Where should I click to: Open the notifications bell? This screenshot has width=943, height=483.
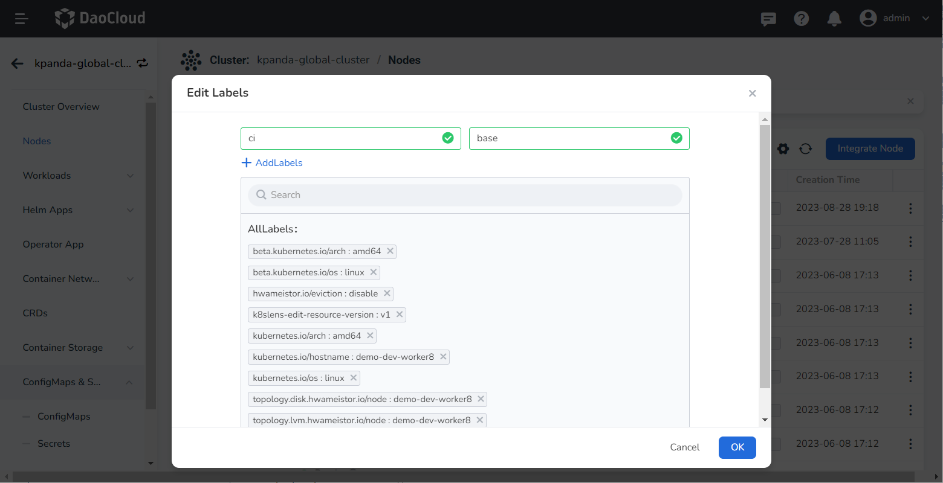point(834,19)
